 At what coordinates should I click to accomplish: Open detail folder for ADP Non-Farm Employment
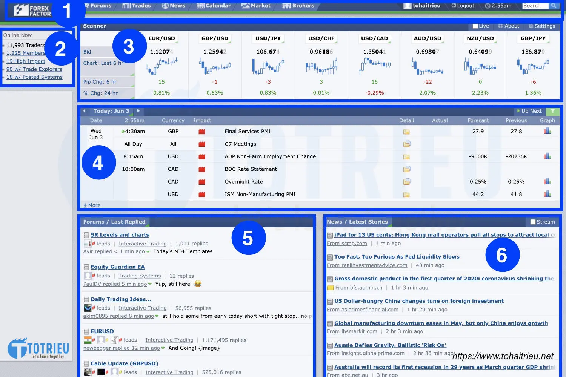pyautogui.click(x=406, y=157)
